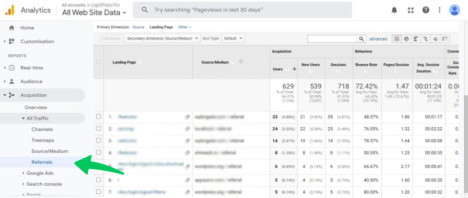Select the bar performance view icon
This screenshot has width=468, height=198.
[x=416, y=39]
